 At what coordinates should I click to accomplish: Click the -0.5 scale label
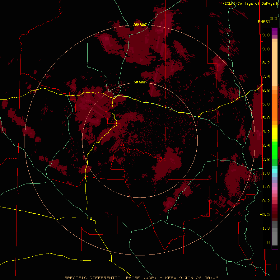point(265,215)
